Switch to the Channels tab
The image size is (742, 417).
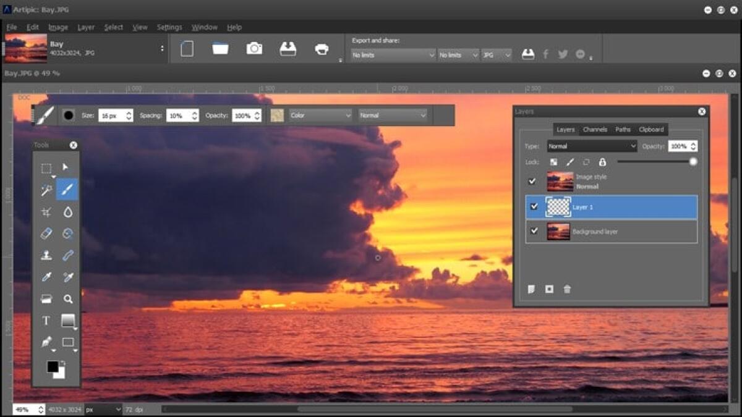pyautogui.click(x=594, y=129)
